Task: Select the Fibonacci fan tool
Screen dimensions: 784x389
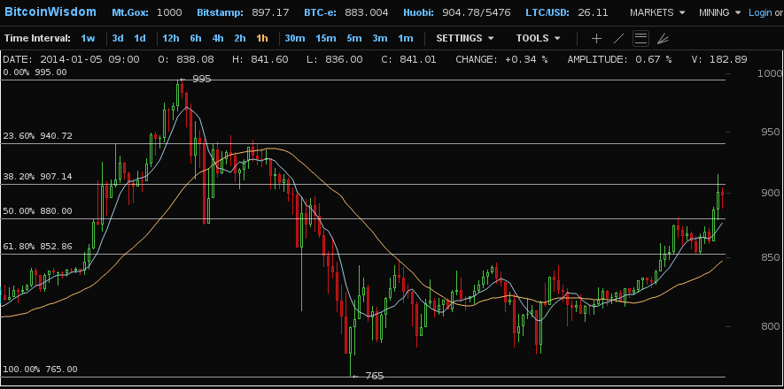Action: tap(663, 38)
